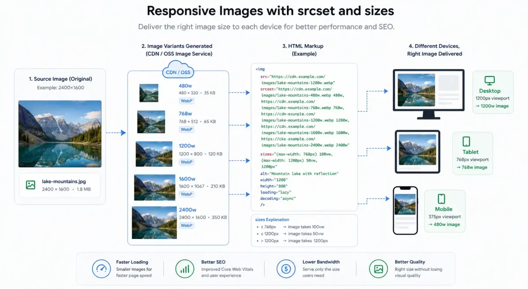Select the 1200w variant thumbnail
The height and width of the screenshot is (289, 528).
tap(154, 154)
